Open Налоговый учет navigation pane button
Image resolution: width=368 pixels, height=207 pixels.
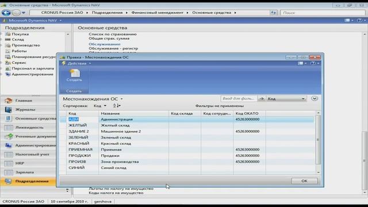tap(28, 154)
